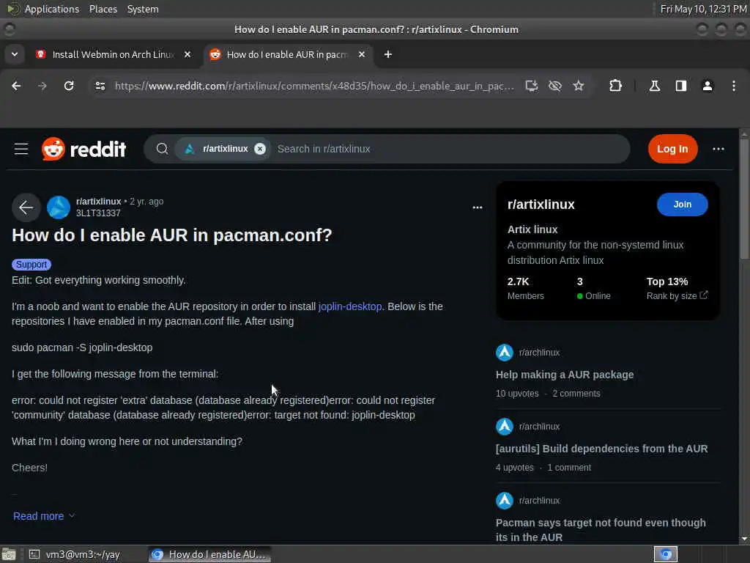Click the post back arrow button
Image resolution: width=750 pixels, height=563 pixels.
[26, 207]
